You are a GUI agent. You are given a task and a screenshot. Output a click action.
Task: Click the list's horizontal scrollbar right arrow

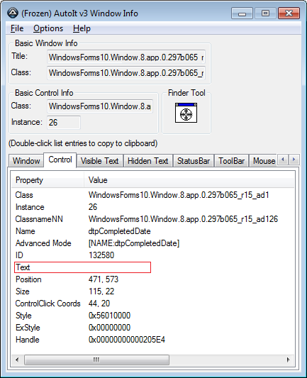289,360
